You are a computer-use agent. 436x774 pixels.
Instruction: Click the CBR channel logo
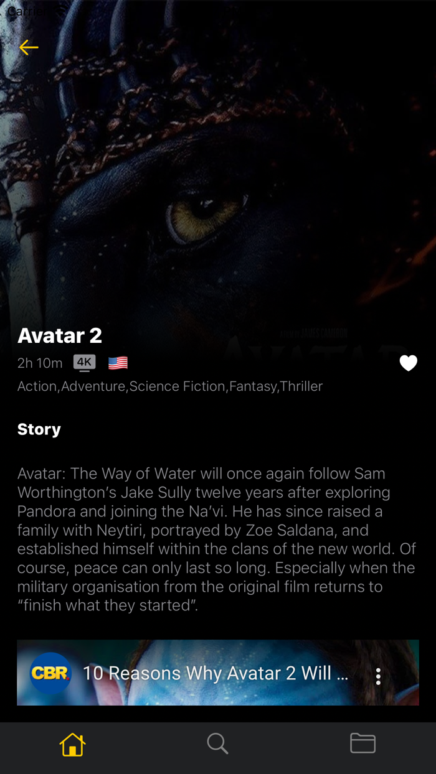pos(50,673)
